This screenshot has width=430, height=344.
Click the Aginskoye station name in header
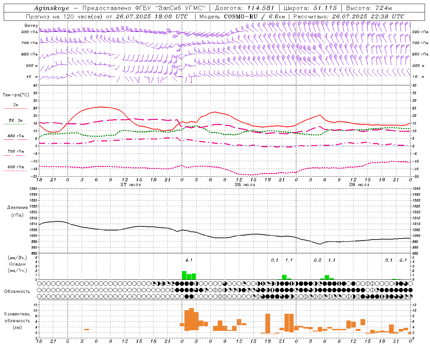pos(51,8)
